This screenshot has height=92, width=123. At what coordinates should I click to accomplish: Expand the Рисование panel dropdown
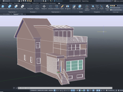[x=33, y=12]
